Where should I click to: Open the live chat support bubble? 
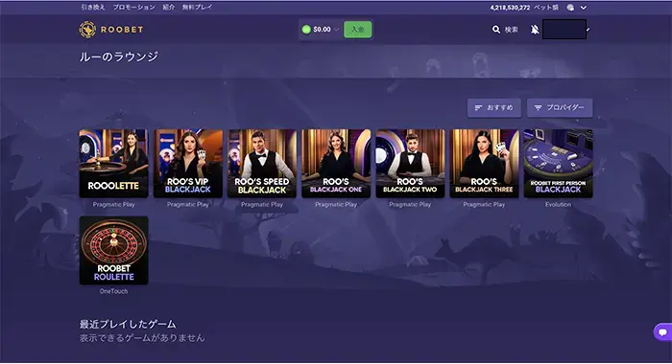662,332
